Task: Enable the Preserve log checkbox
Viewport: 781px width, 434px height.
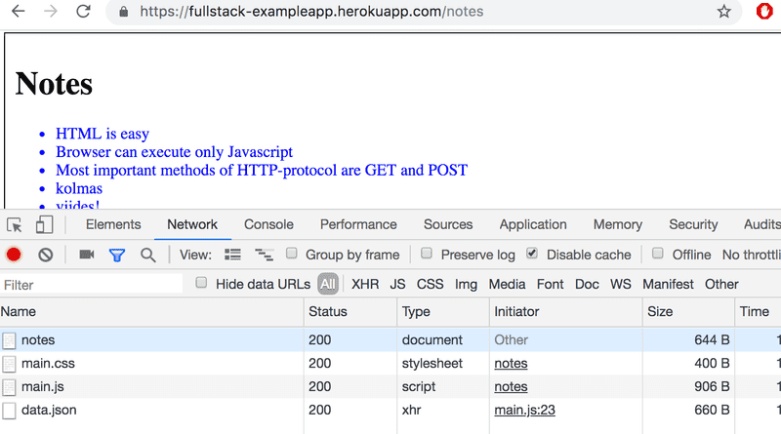Action: coord(427,254)
